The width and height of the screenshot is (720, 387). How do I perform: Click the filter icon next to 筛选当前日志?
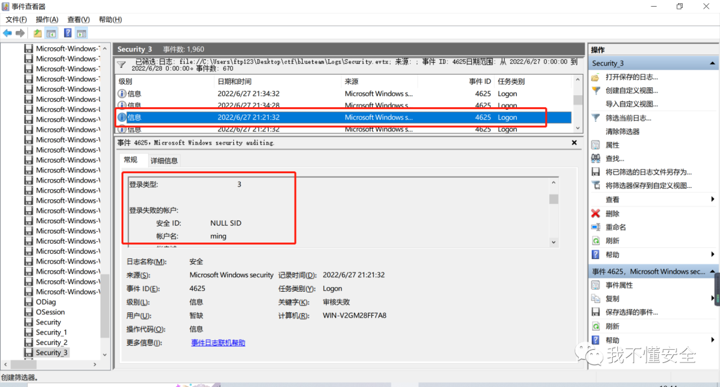(595, 118)
